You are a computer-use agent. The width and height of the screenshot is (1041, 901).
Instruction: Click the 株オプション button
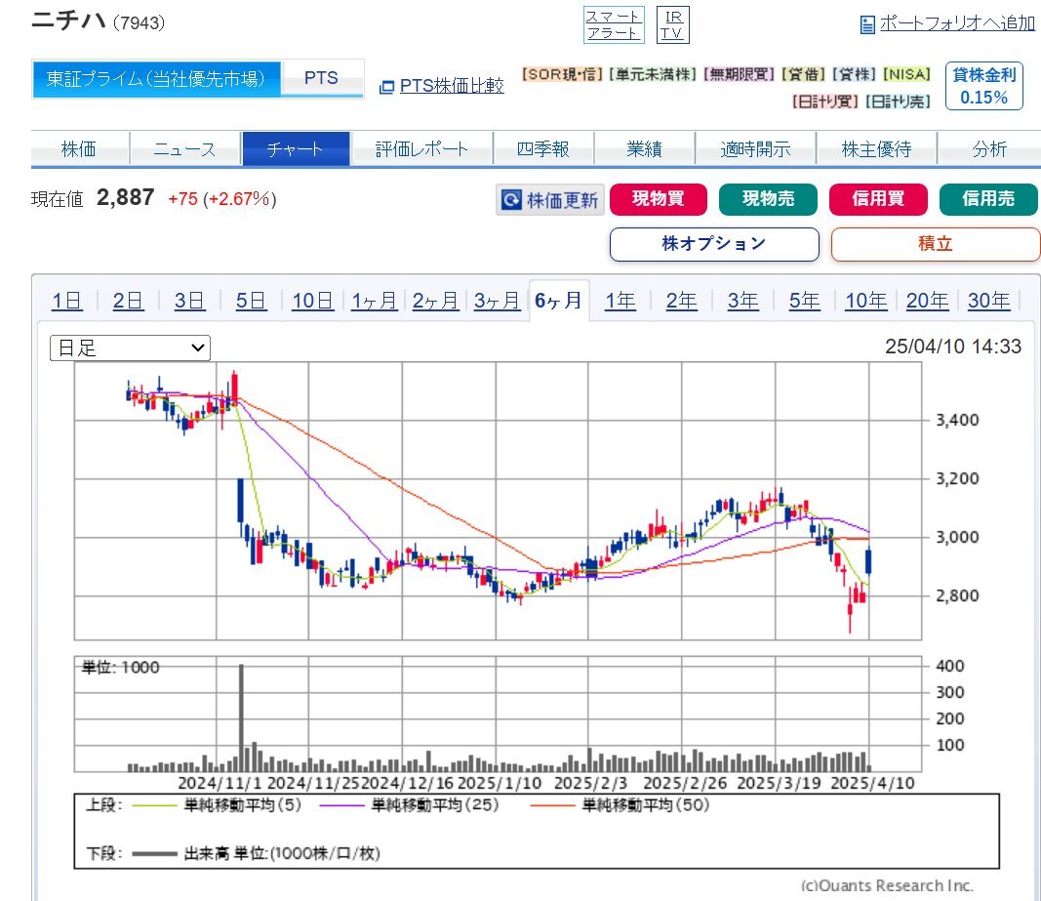click(714, 244)
